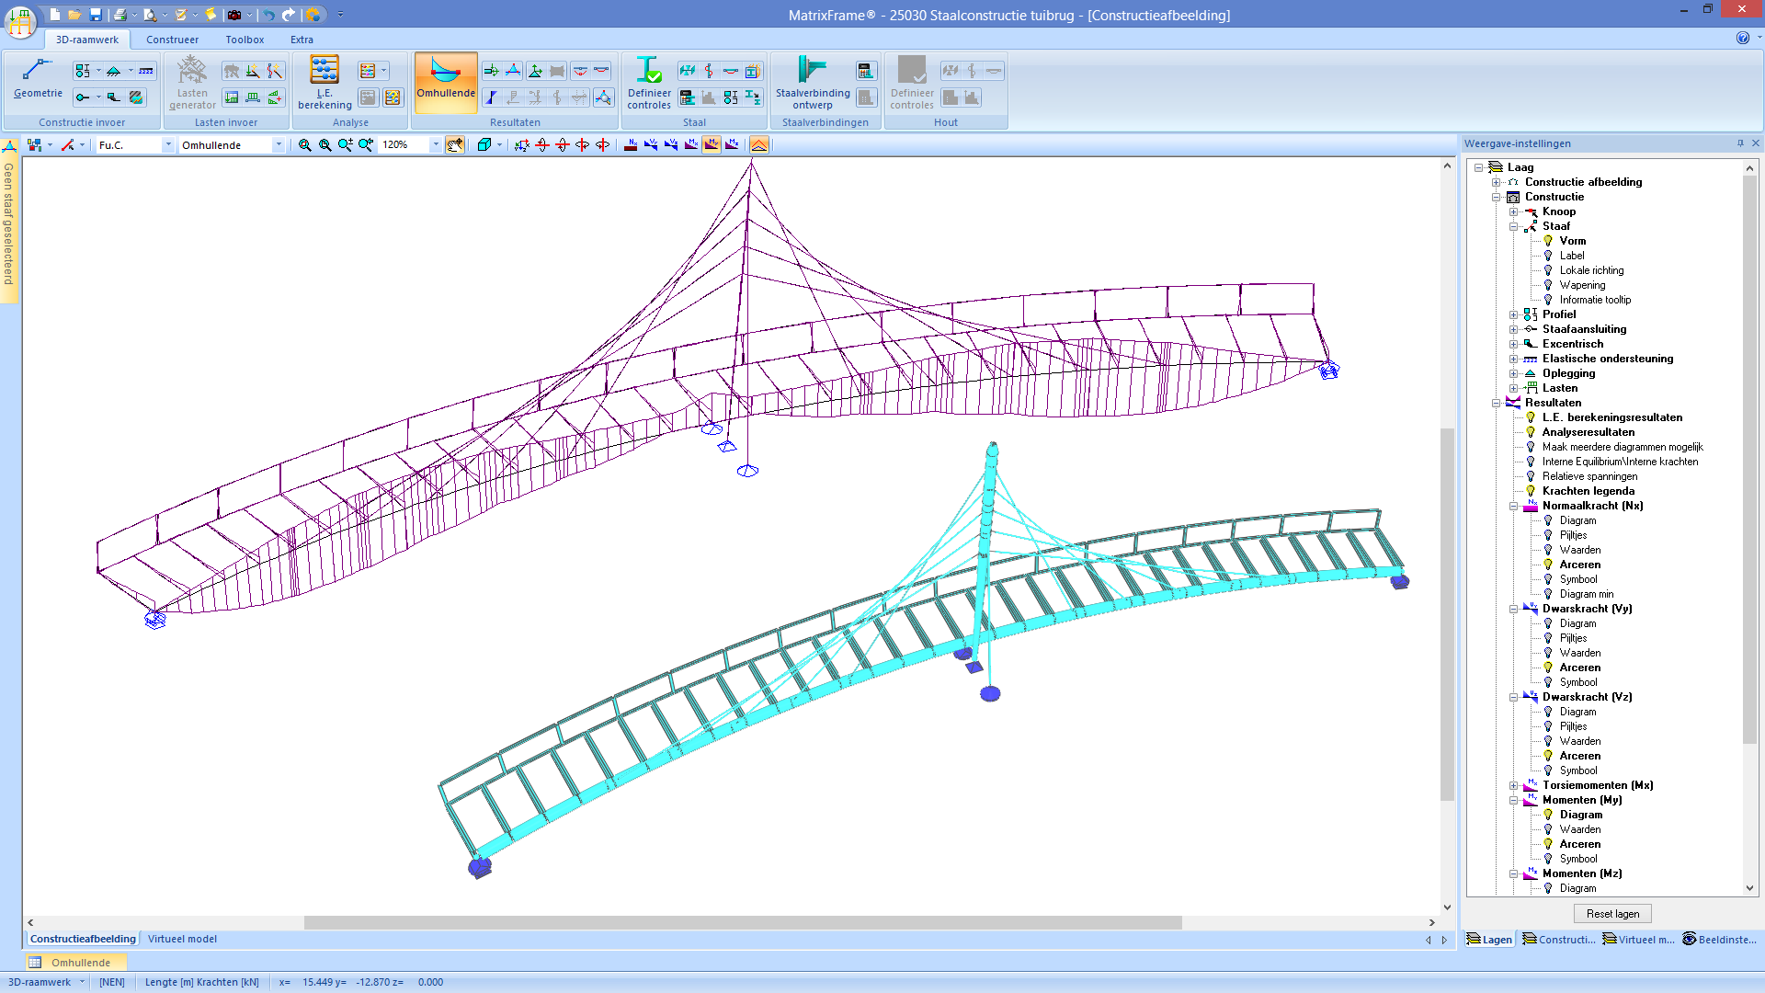Open the 120% zoom level dropdown
1765x993 pixels.
click(x=436, y=145)
